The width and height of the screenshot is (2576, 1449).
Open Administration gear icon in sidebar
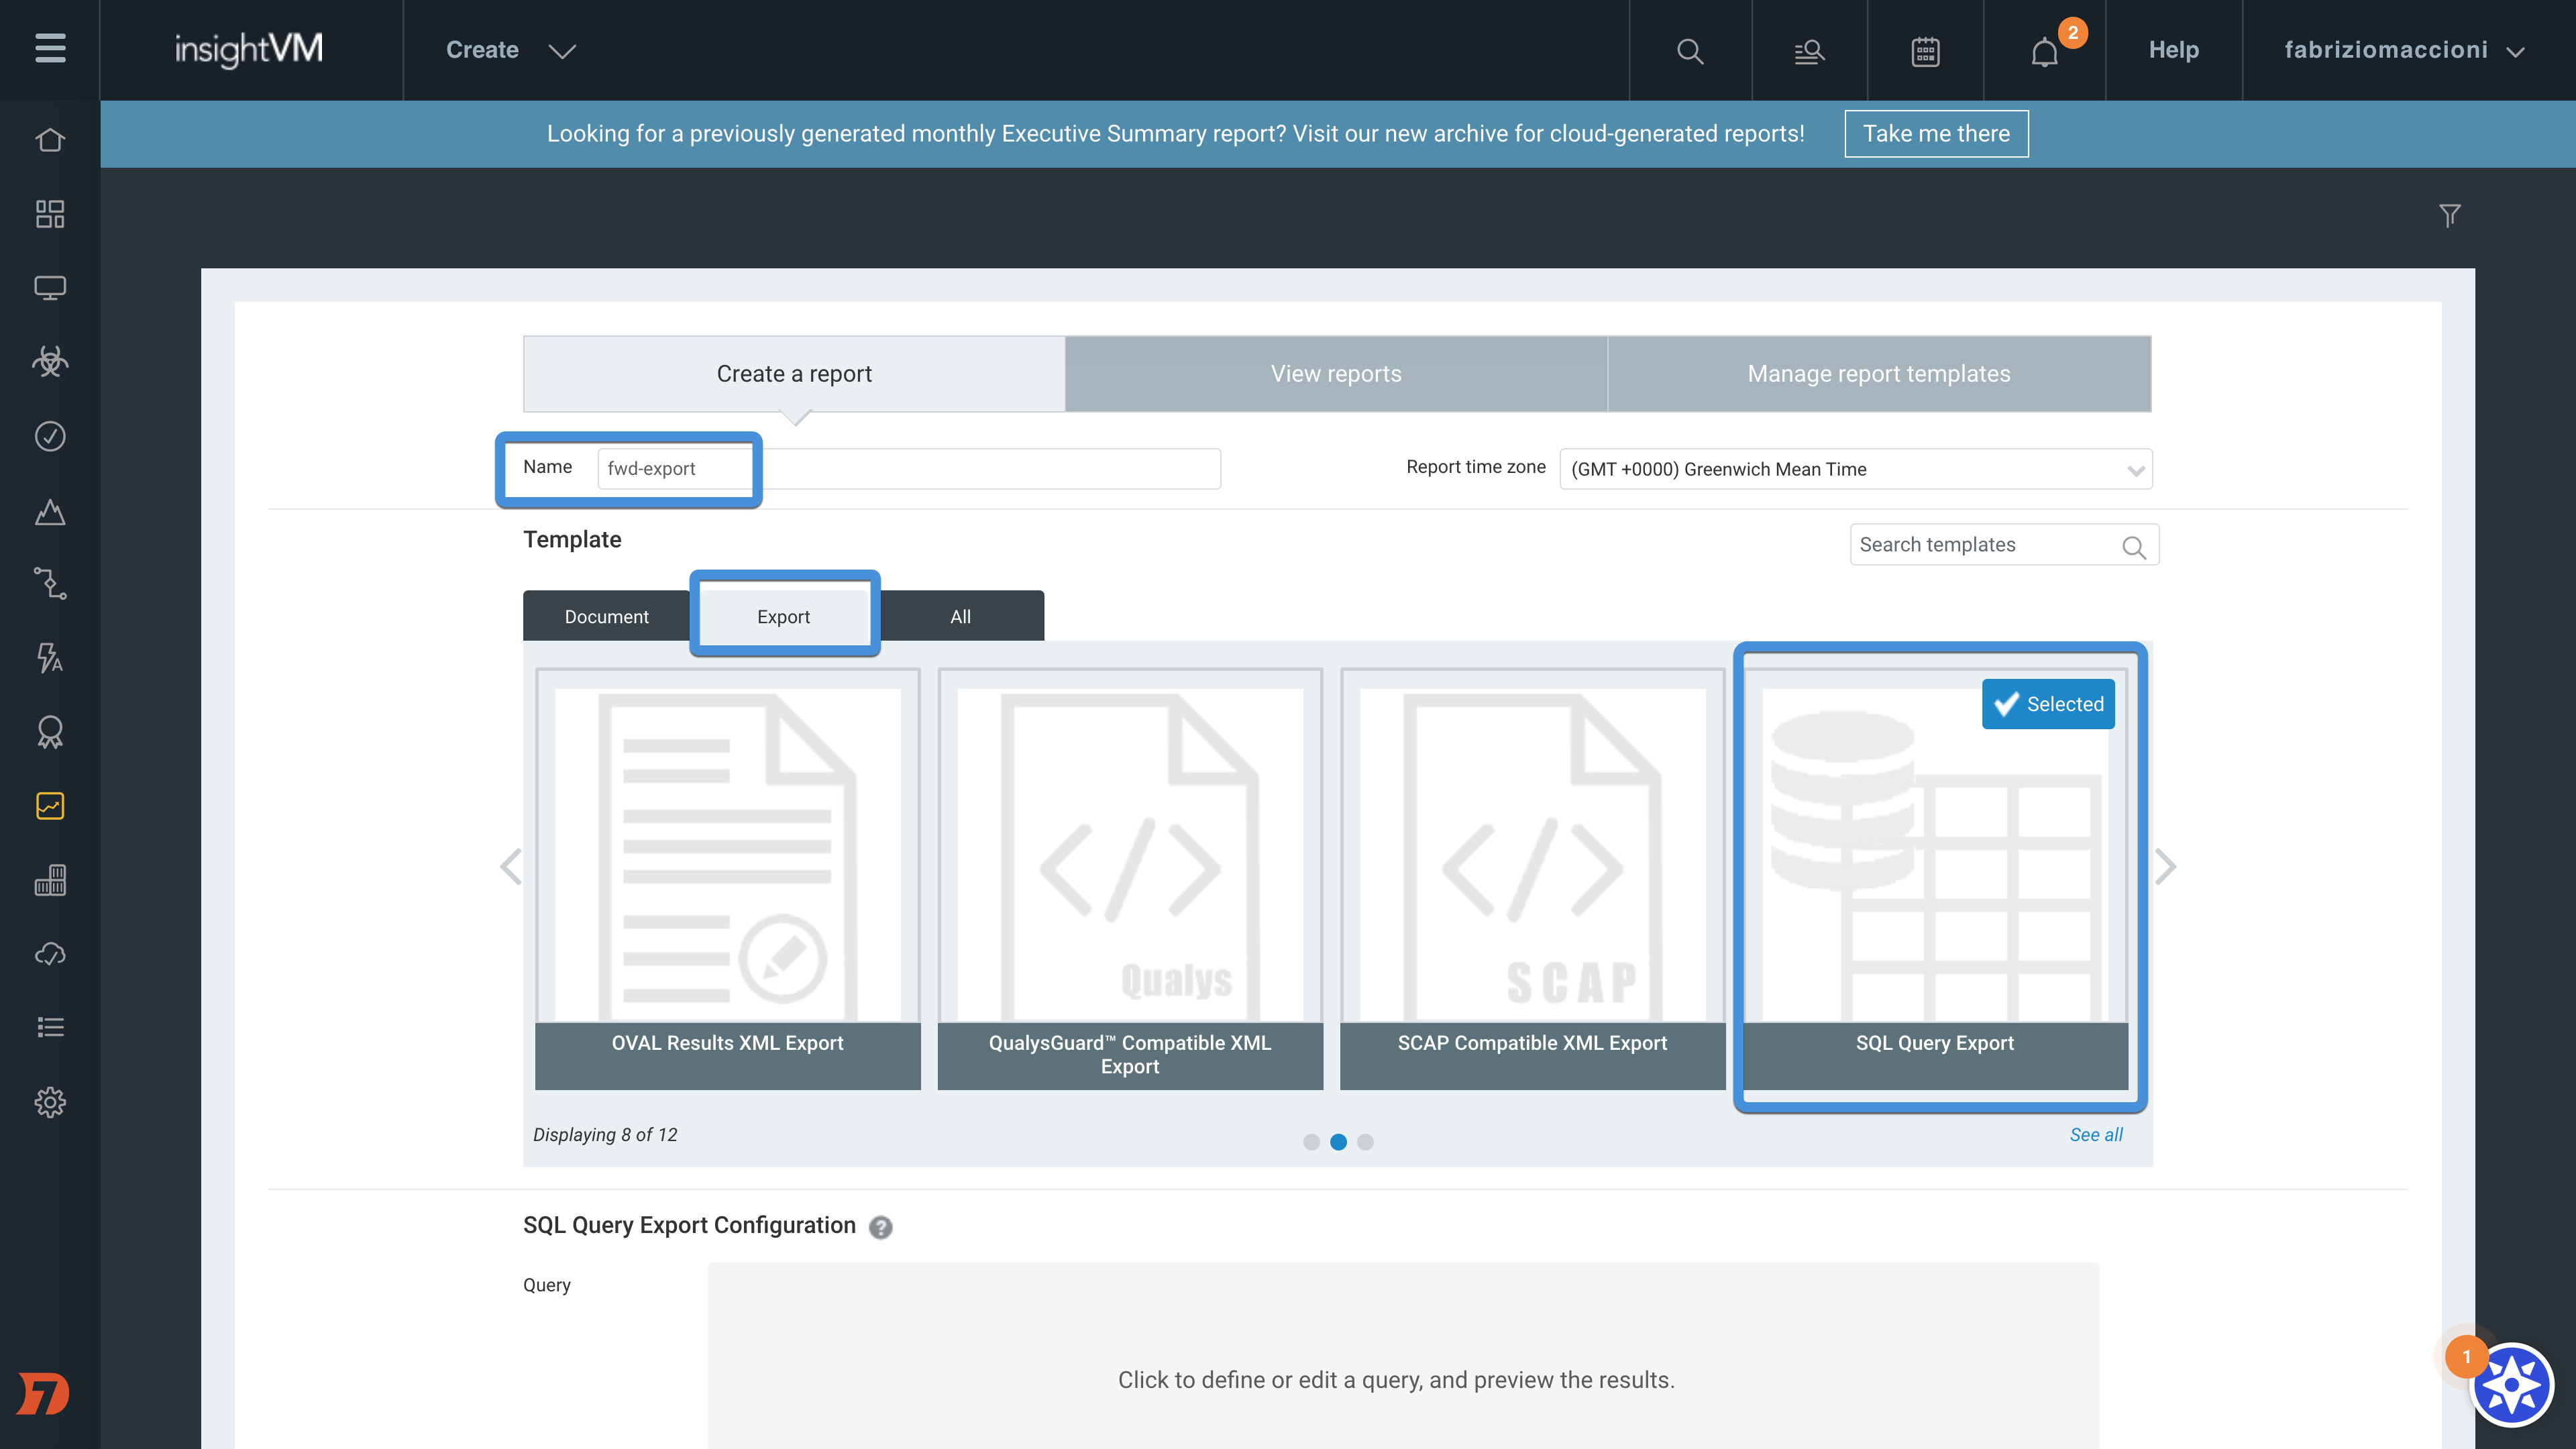(50, 1102)
